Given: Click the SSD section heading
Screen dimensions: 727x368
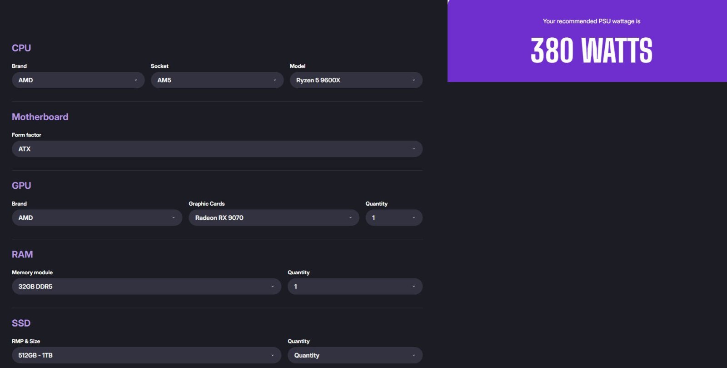Looking at the screenshot, I should click(21, 323).
